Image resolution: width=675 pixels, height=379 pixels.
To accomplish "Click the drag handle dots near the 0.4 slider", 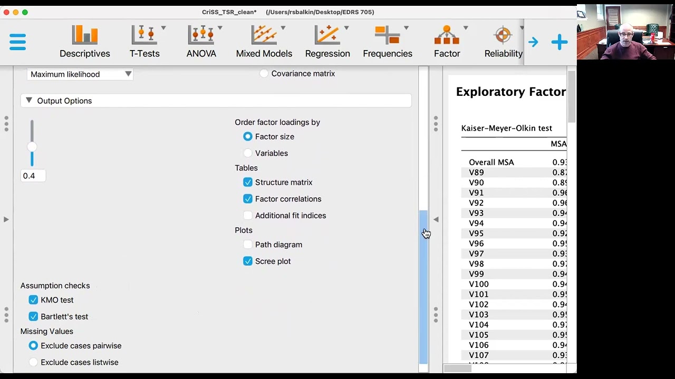I will [x=6, y=124].
